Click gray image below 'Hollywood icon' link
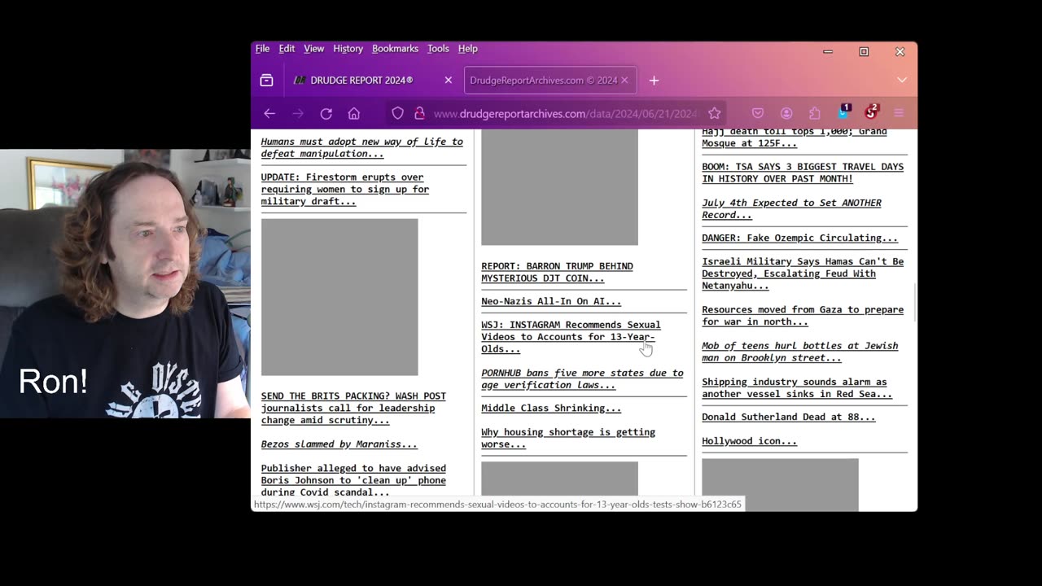Screen dimensions: 1042x586 [780, 484]
